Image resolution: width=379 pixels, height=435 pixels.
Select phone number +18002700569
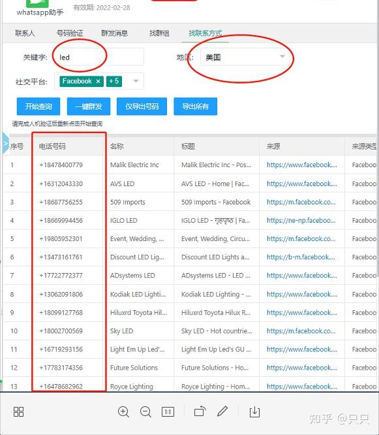(x=61, y=330)
